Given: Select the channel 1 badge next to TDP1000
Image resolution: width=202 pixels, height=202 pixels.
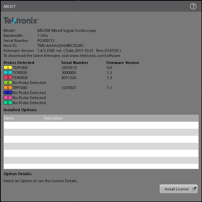Looking at the screenshot, I should [x=7, y=68].
